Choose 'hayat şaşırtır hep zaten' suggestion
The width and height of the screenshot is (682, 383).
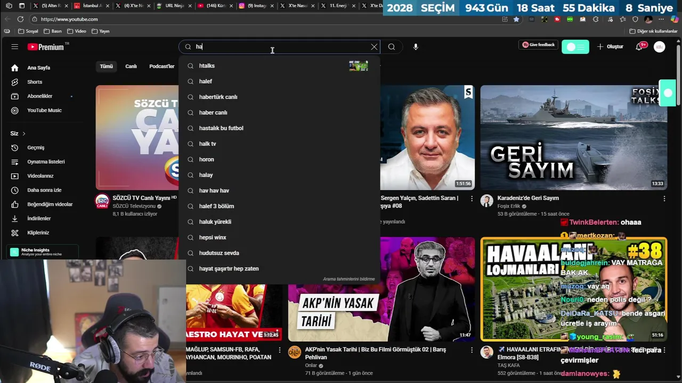[x=279, y=269]
